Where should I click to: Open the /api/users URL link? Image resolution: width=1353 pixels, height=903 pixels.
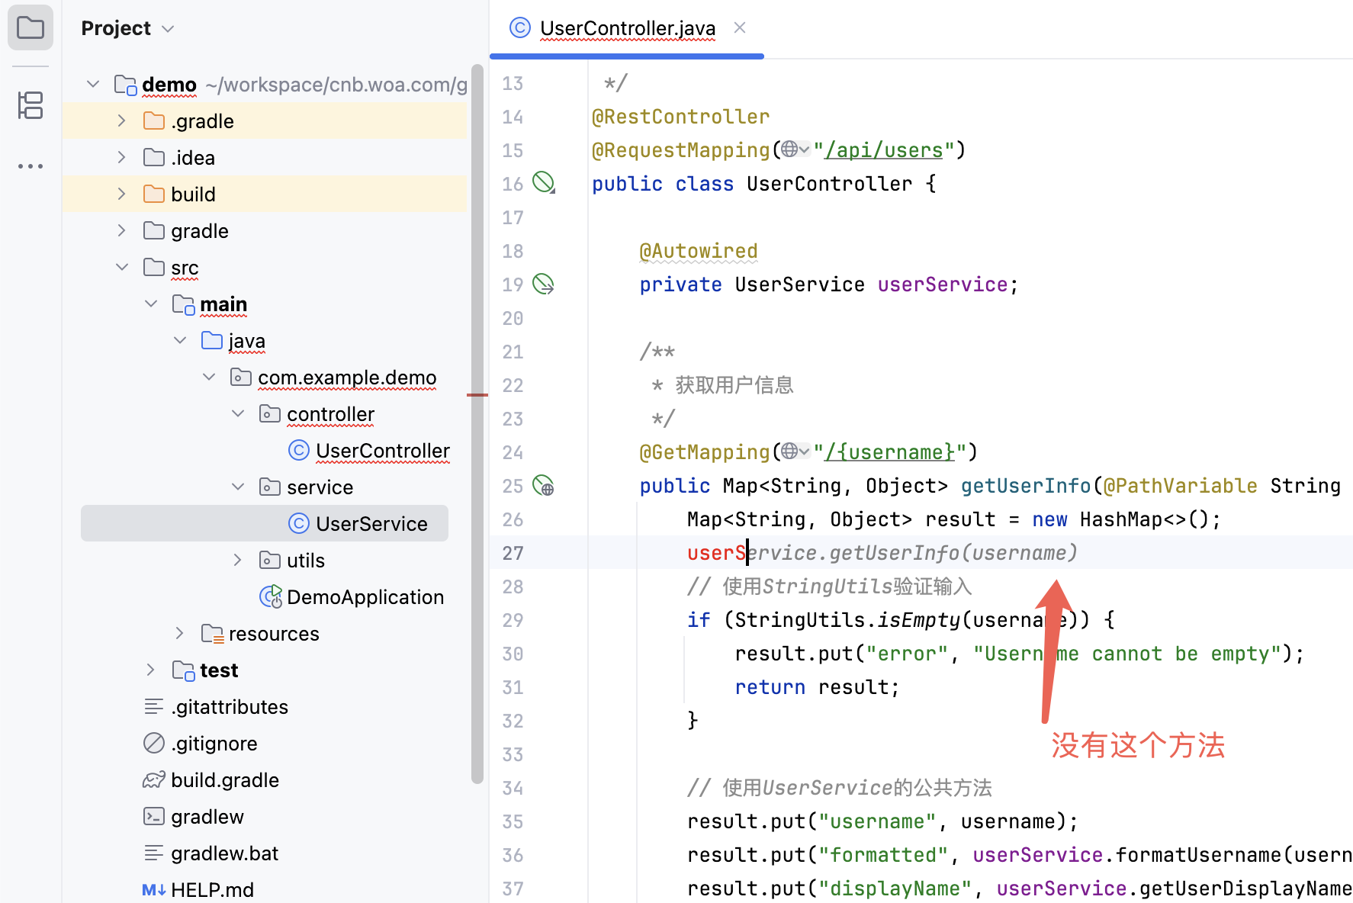tap(884, 150)
